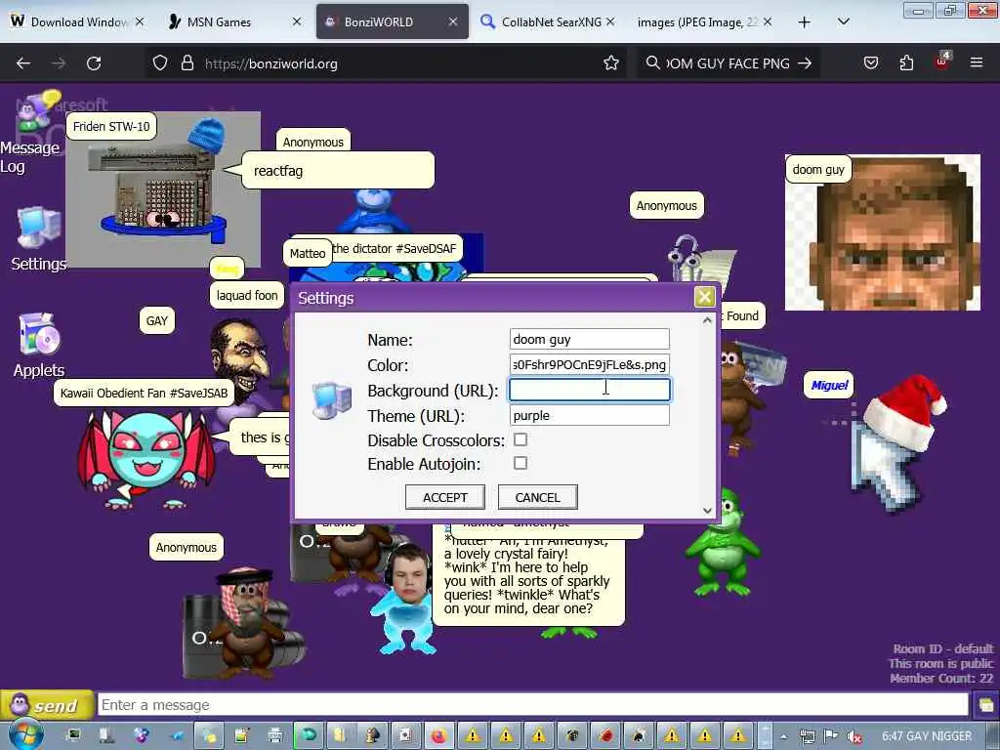The height and width of the screenshot is (750, 1000).
Task: Go back one page in browser
Action: (x=23, y=63)
